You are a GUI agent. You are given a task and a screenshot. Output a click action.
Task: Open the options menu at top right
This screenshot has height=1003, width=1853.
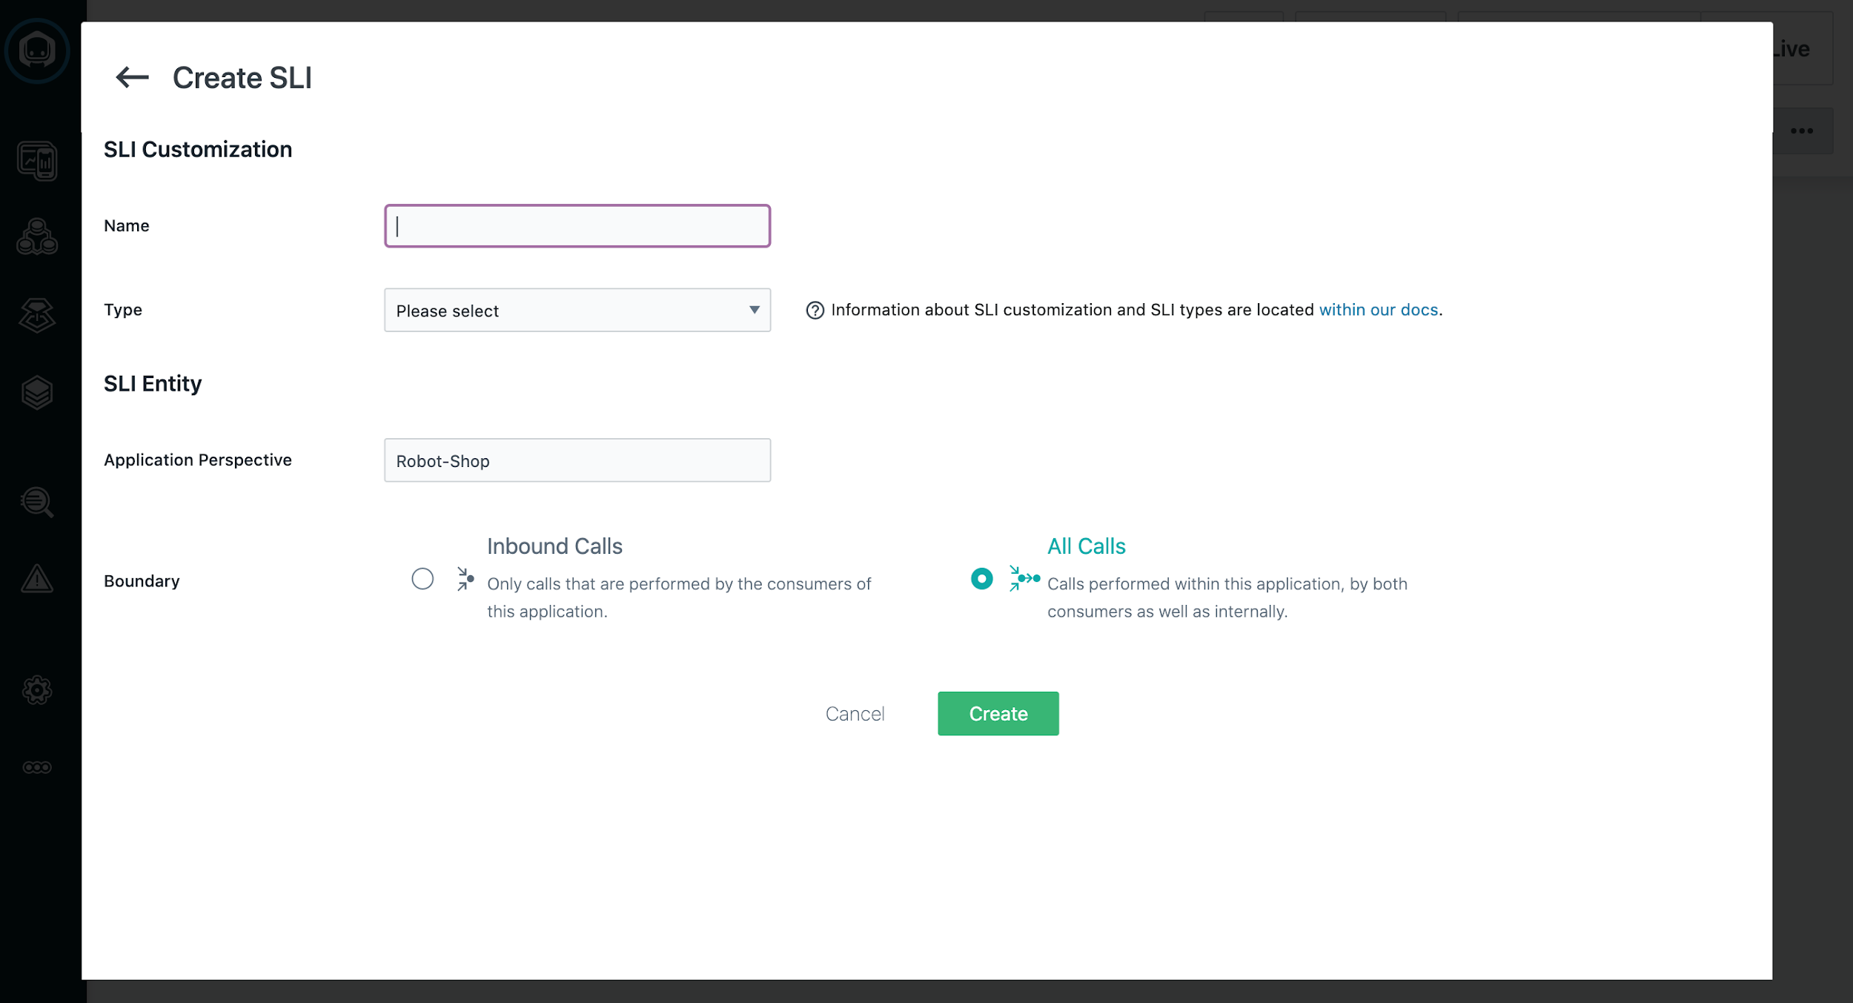click(x=1800, y=130)
